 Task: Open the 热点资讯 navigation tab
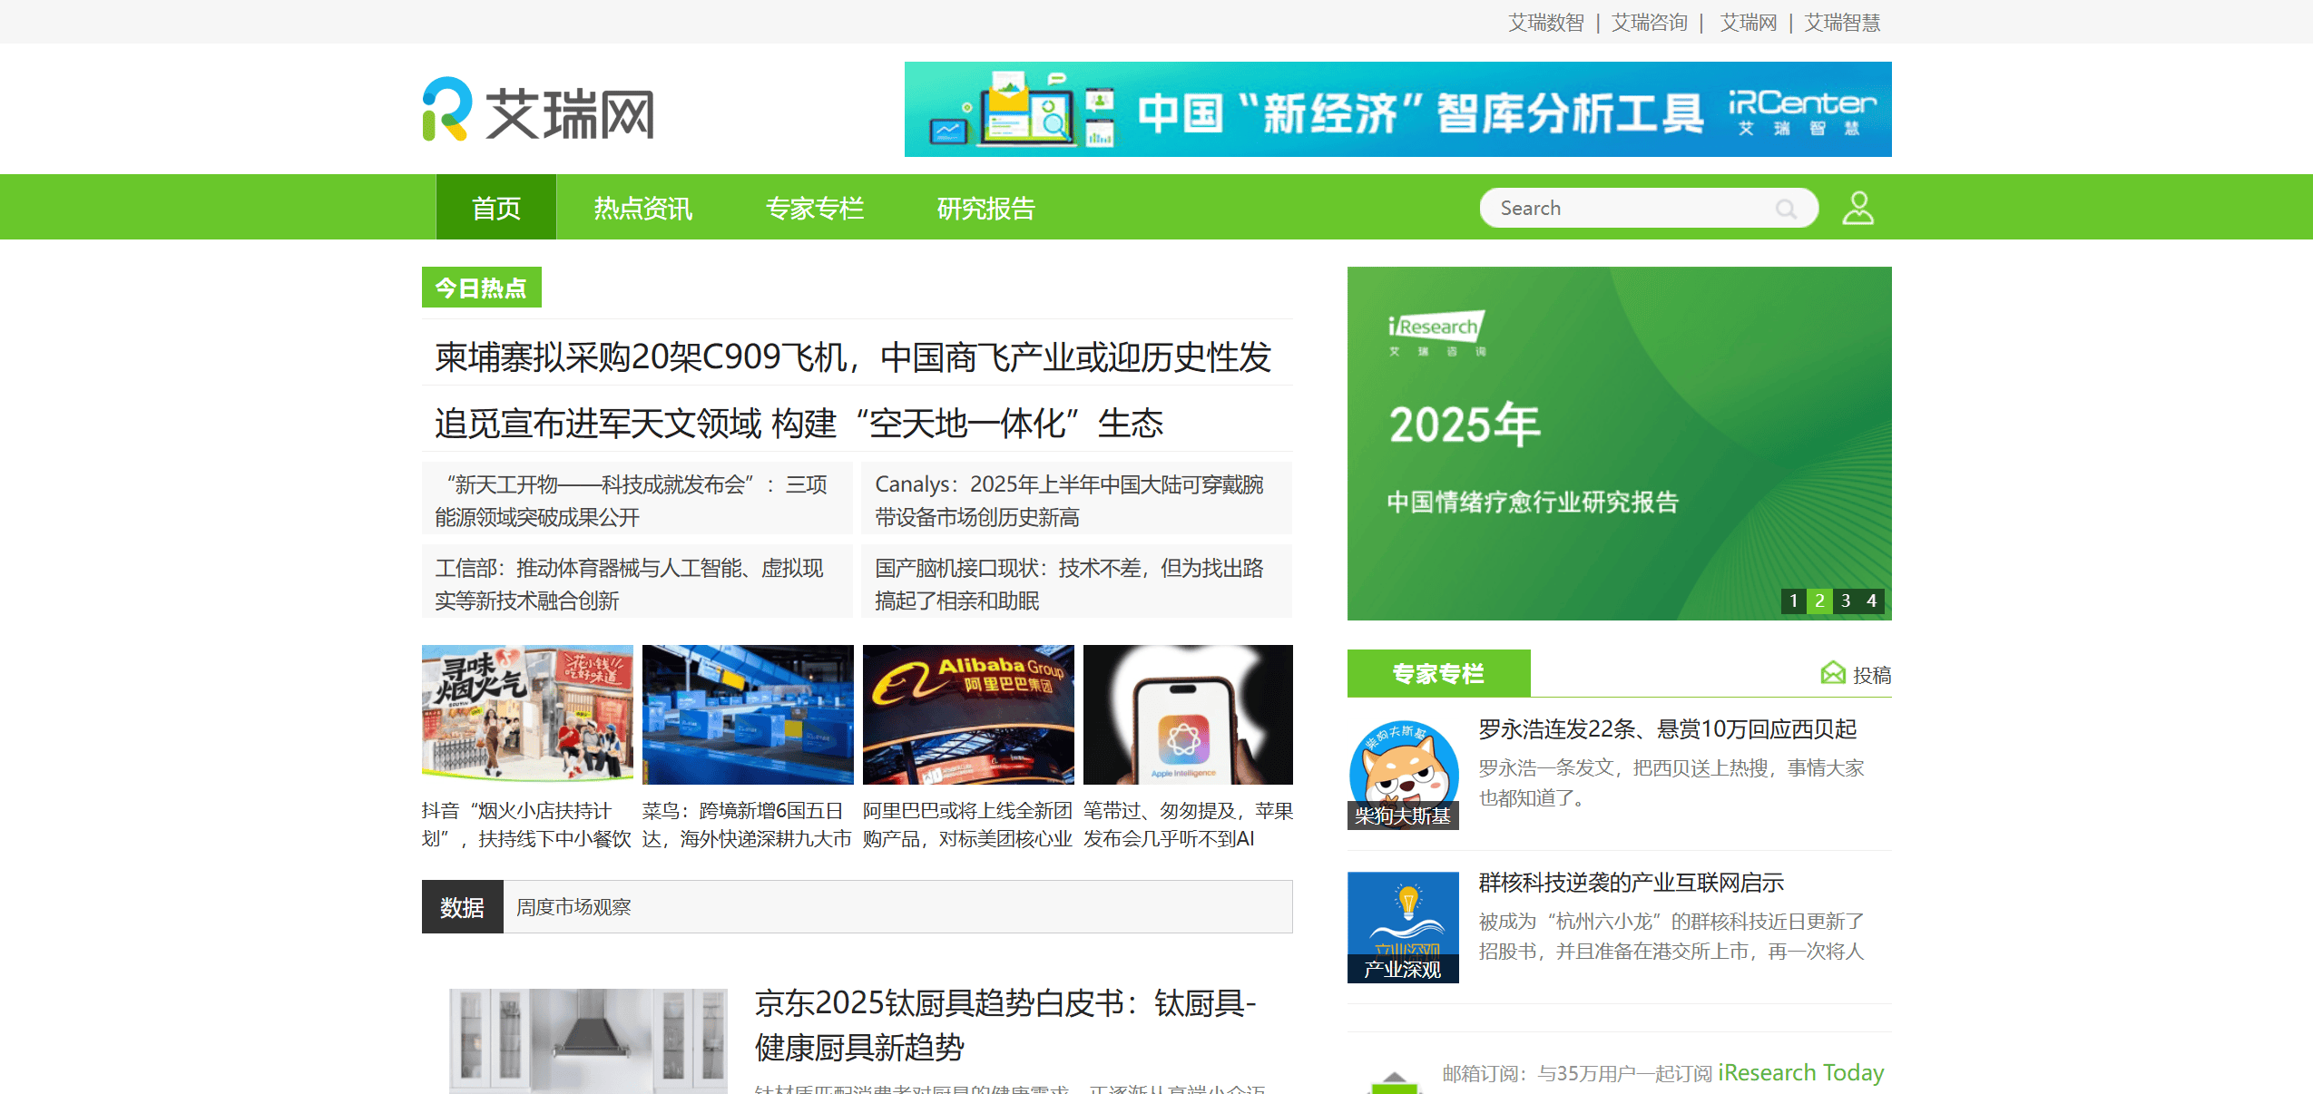642,209
